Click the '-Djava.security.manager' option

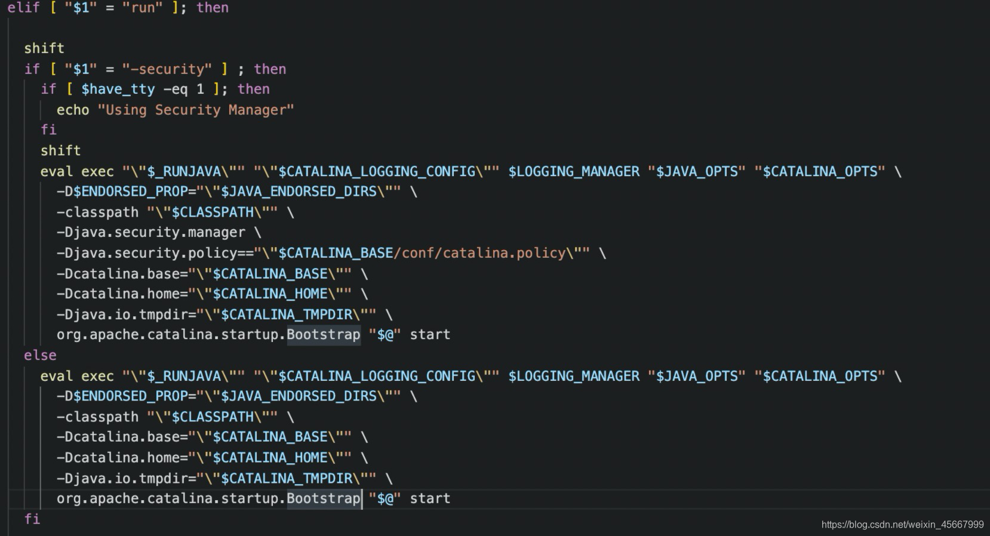(151, 232)
